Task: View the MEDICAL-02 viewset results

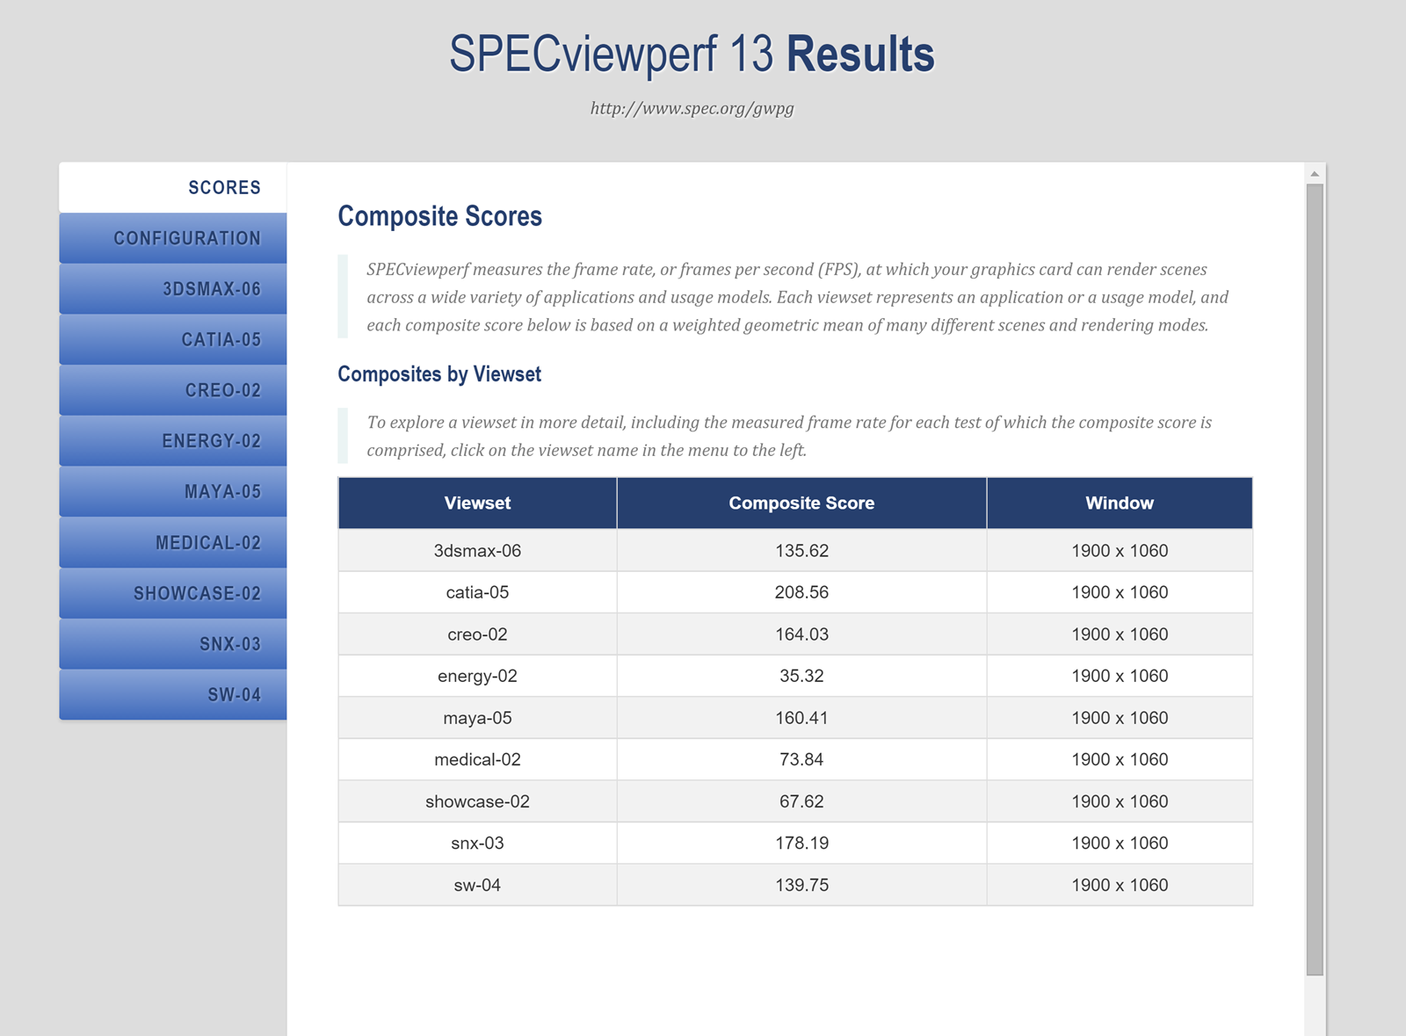Action: [x=208, y=543]
